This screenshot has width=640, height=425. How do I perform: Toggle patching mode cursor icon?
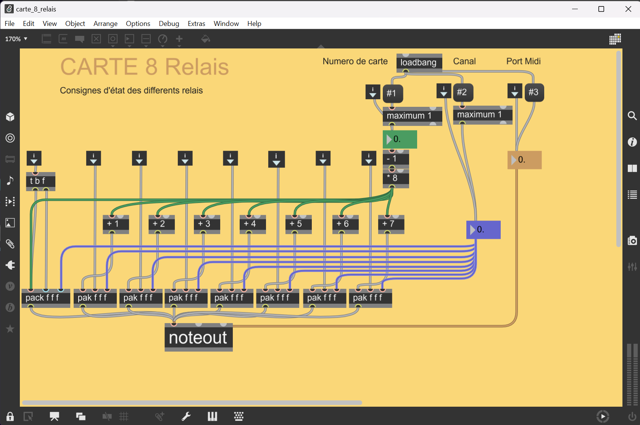point(28,416)
